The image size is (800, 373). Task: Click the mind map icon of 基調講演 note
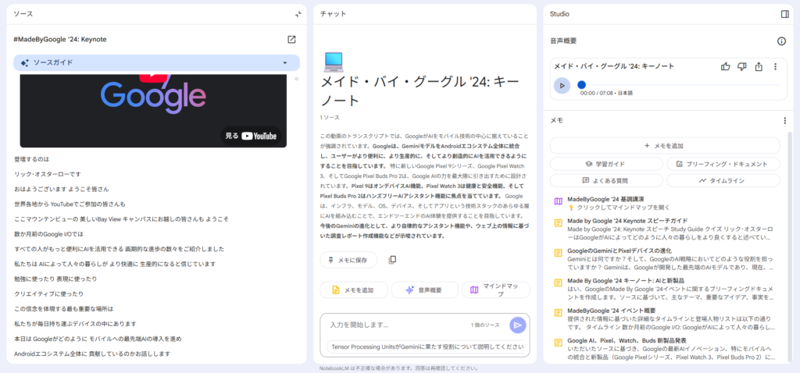[x=558, y=201]
